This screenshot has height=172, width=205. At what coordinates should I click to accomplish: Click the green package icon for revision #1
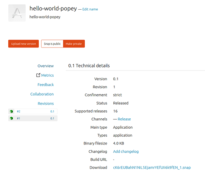(x=11, y=118)
